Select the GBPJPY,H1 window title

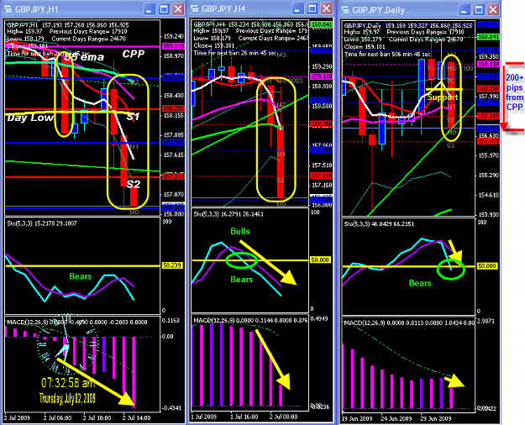(36, 9)
